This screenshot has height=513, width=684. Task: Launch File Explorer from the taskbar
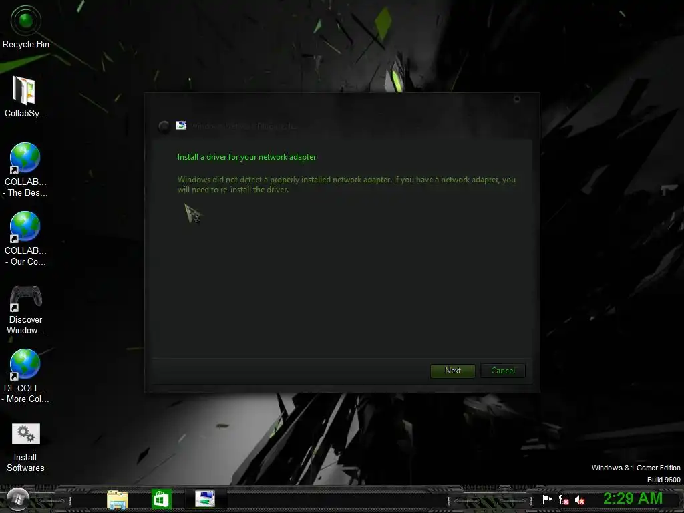[118, 500]
